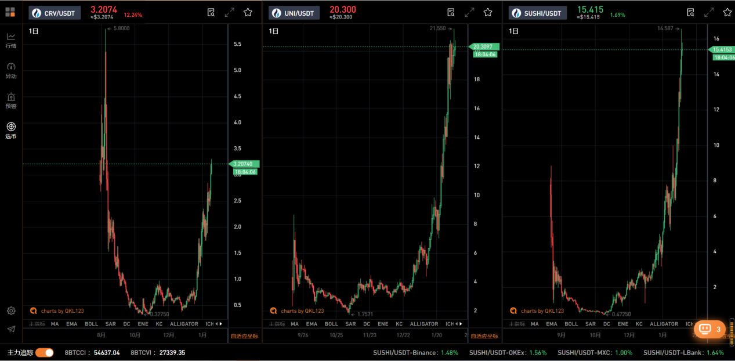Open settings gear in left sidebar

pos(11,311)
